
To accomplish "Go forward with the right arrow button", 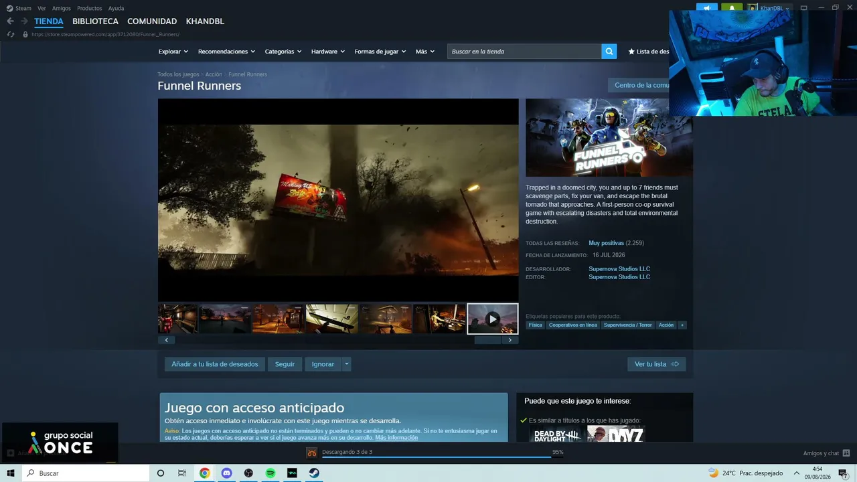I will pyautogui.click(x=24, y=21).
